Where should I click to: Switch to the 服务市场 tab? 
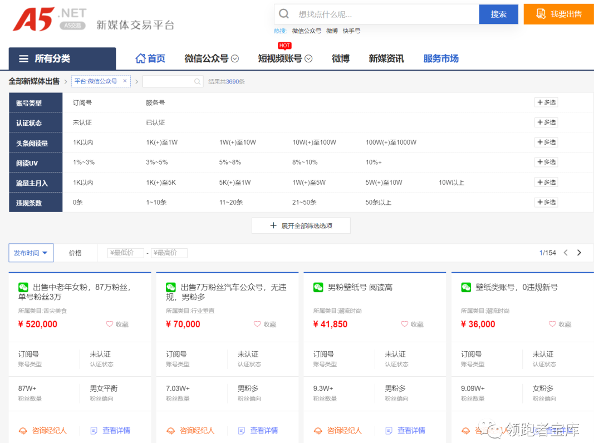click(441, 58)
